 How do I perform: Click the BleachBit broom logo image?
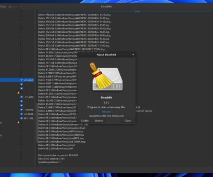[106, 77]
